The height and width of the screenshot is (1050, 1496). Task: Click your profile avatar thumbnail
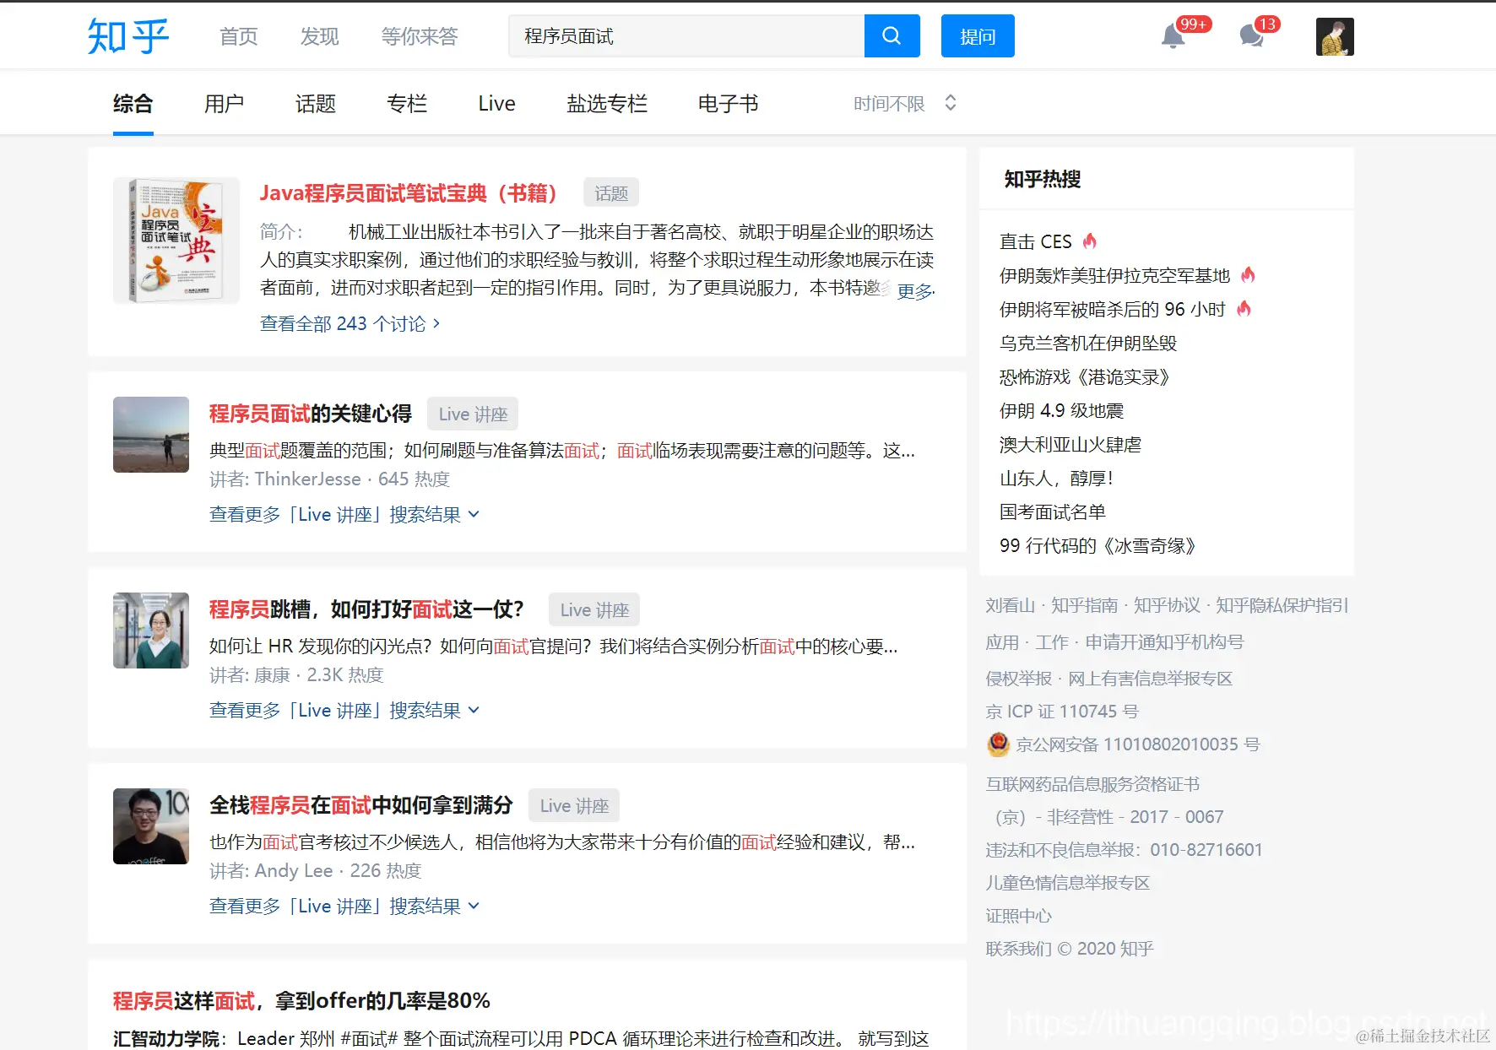coord(1334,36)
